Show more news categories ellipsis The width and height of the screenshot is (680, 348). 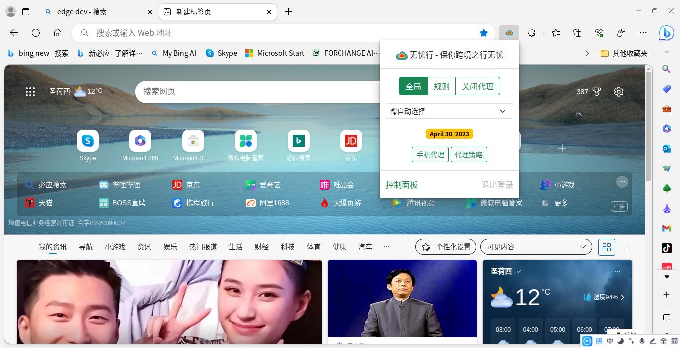point(386,246)
